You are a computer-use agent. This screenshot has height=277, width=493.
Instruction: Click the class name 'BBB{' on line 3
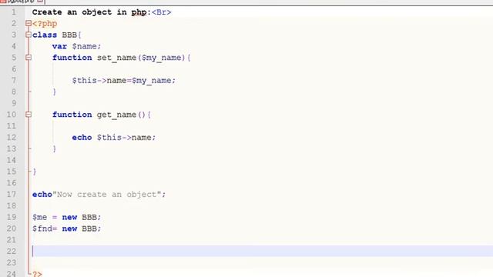click(72, 35)
